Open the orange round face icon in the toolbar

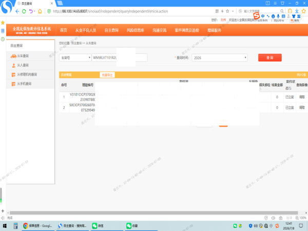[x=290, y=11]
